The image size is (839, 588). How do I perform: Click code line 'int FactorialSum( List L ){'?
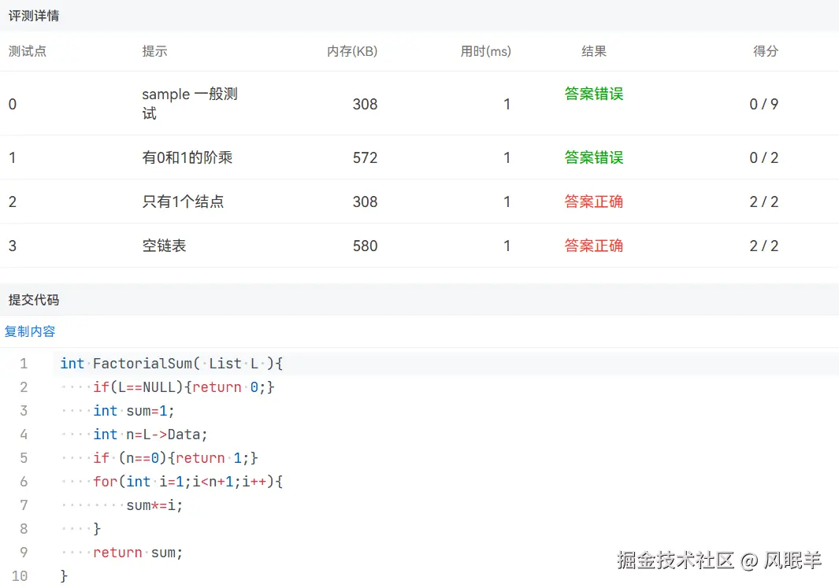[x=171, y=364]
